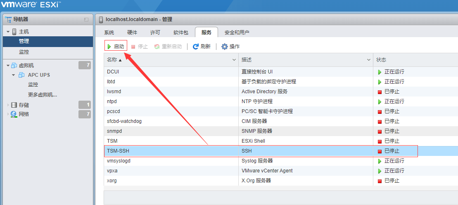The height and width of the screenshot is (205, 458).
Task: Select the Services (服务) tab
Action: pyautogui.click(x=206, y=32)
